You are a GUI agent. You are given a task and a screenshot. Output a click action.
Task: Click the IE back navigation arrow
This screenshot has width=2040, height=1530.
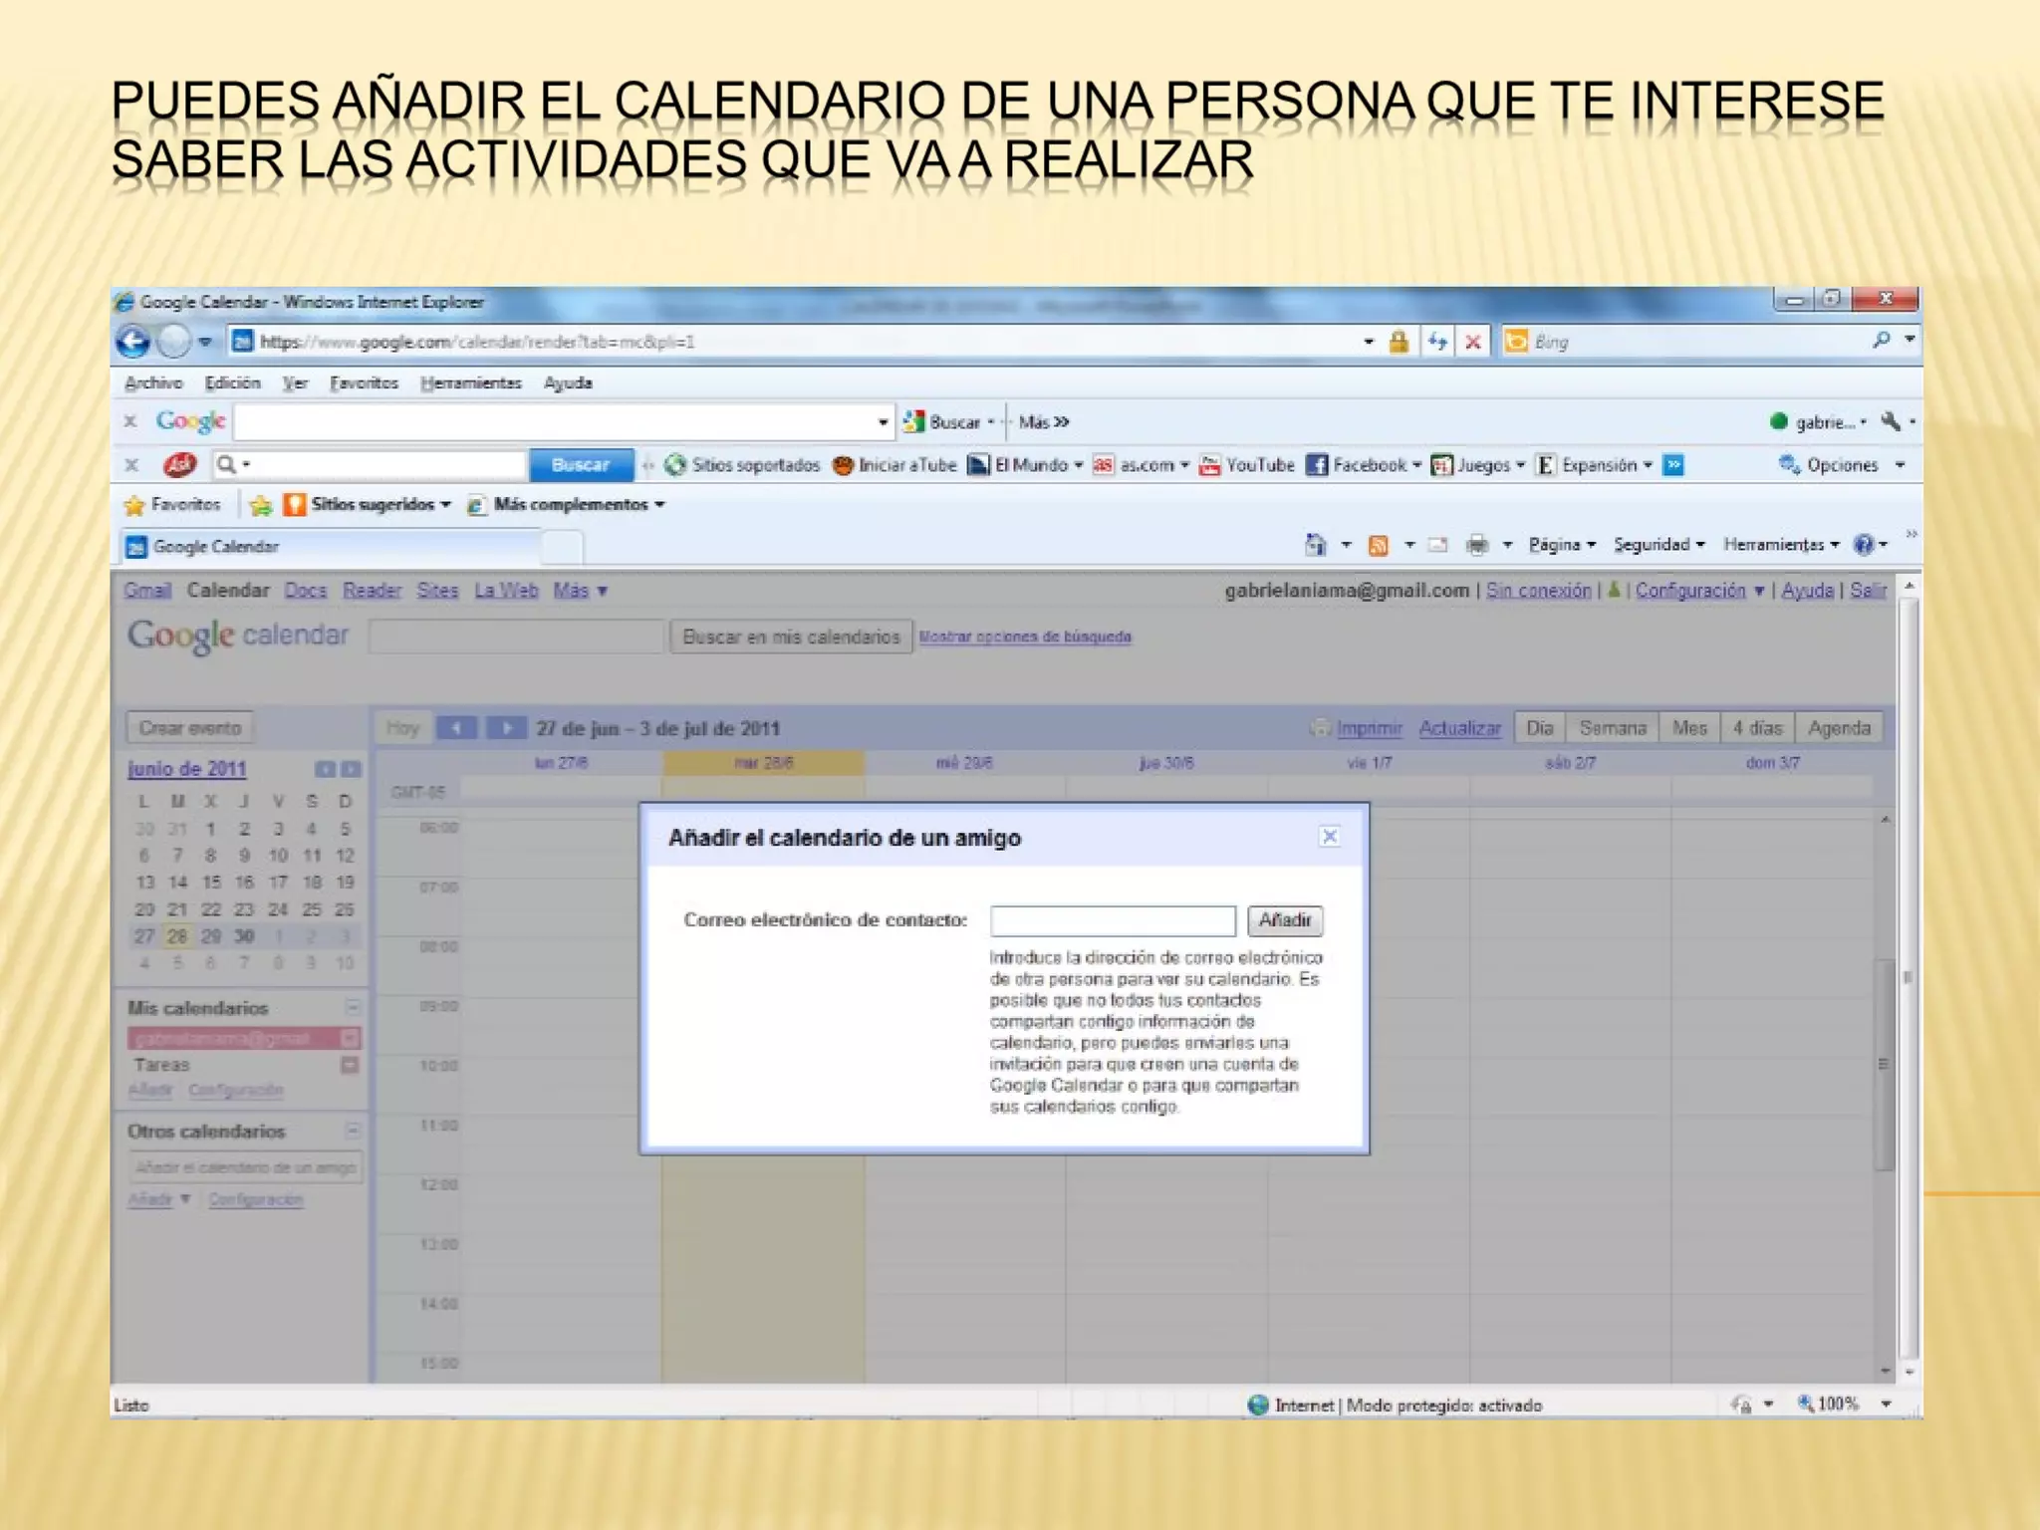[x=133, y=342]
